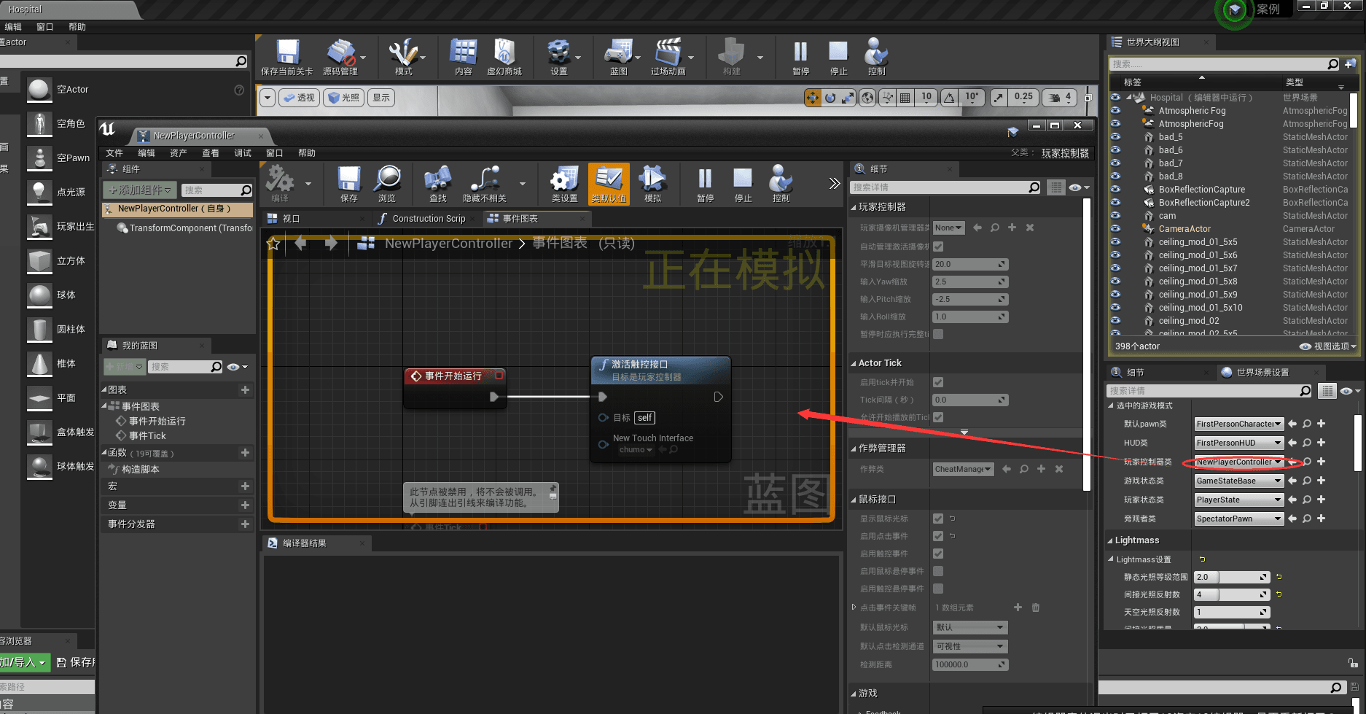Screen dimensions: 1366x714
Task: Open the Add Component (添加组件) dropdown
Action: (140, 190)
